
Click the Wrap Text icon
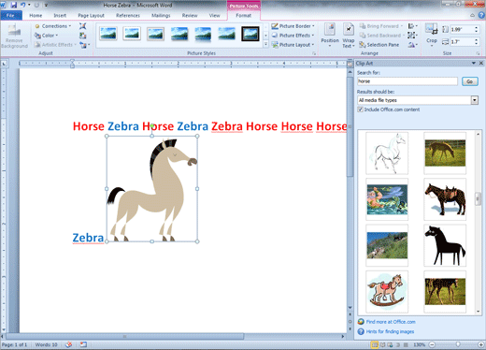point(349,30)
